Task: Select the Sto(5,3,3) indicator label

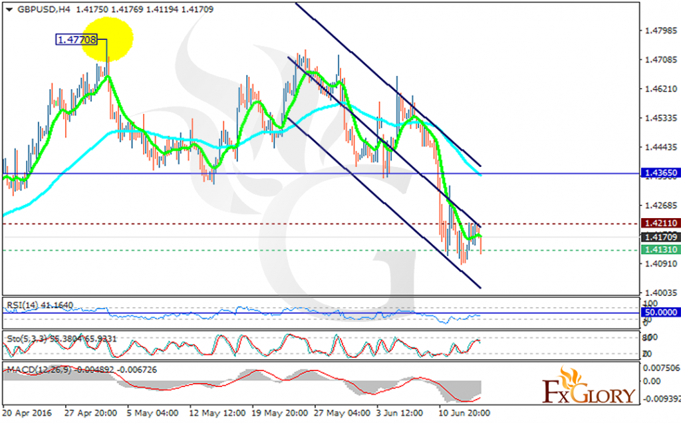Action: point(61,339)
